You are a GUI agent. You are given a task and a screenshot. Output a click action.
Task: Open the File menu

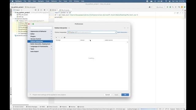point(25,1)
